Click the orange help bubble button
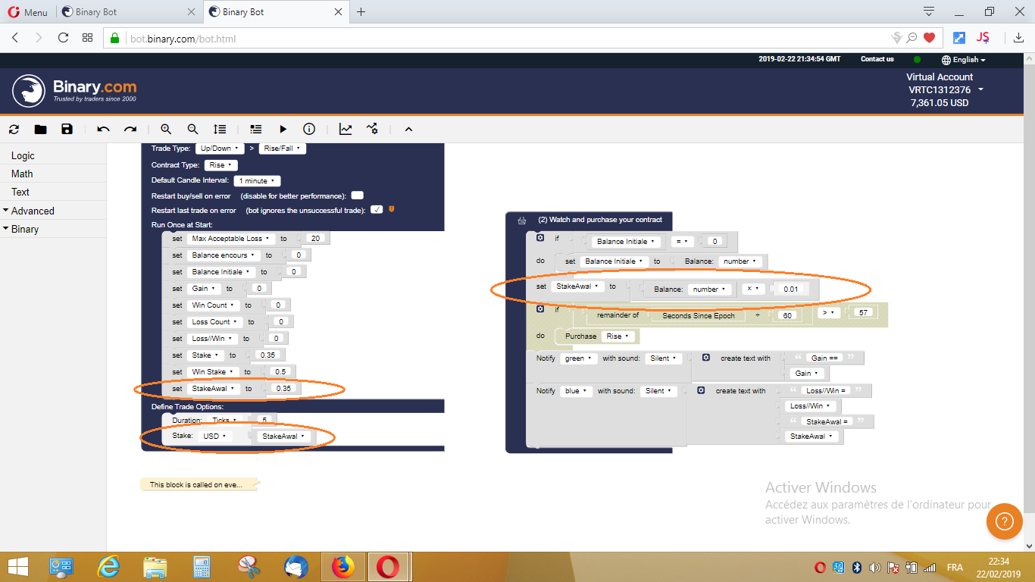The height and width of the screenshot is (582, 1035). point(1004,521)
